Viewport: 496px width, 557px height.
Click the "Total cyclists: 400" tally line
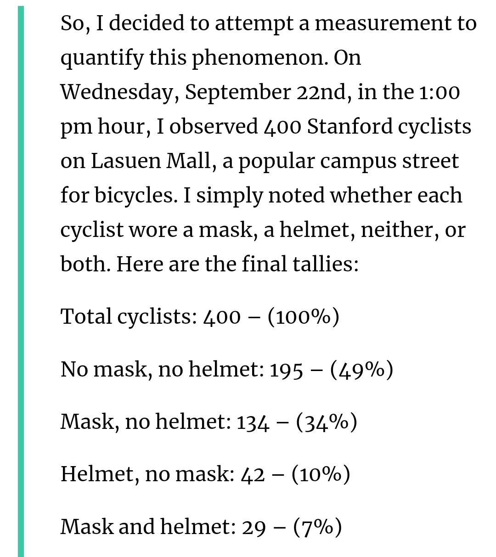pos(200,316)
